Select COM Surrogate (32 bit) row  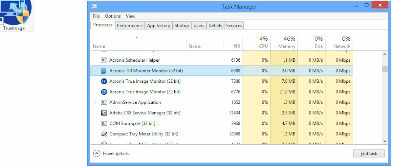click(x=221, y=123)
